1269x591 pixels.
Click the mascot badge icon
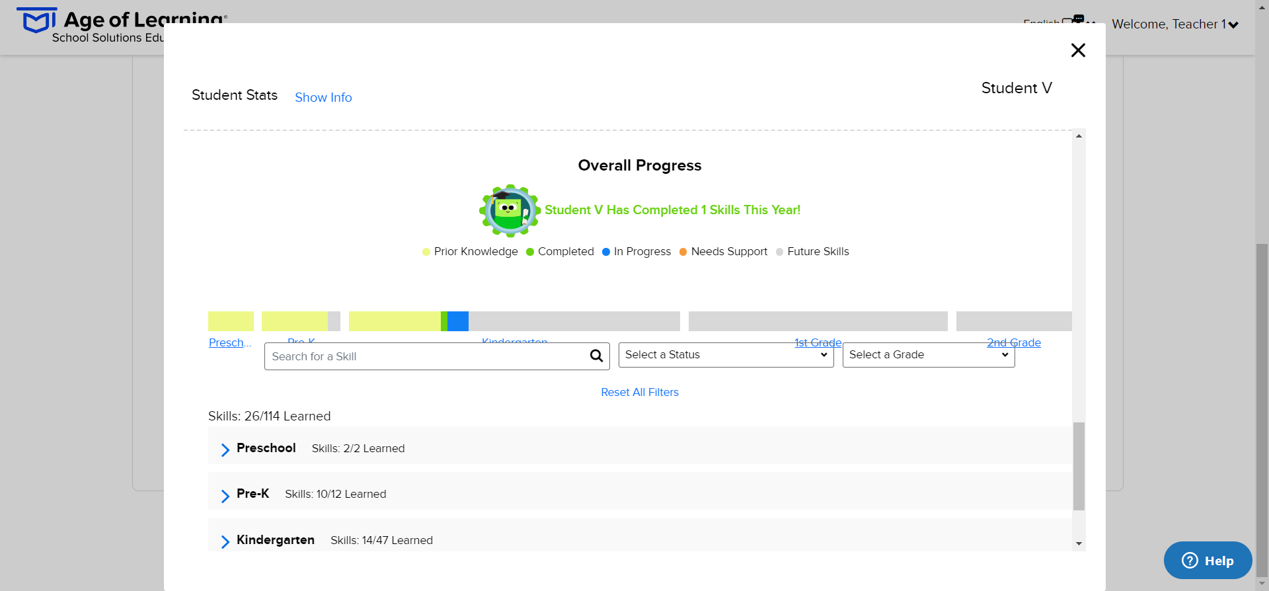click(x=510, y=210)
